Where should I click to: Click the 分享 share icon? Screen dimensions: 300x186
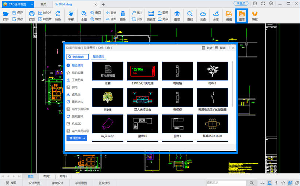pyautogui.click(x=216, y=15)
